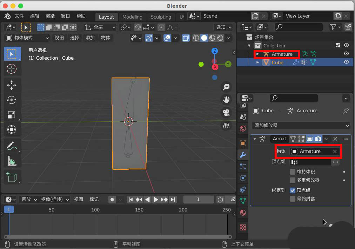Open the Object Constraints properties tab
This screenshot has height=249, width=355.
243,189
